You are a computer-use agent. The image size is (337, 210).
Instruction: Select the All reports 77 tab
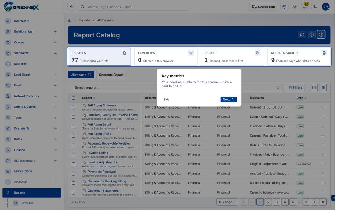click(x=81, y=75)
